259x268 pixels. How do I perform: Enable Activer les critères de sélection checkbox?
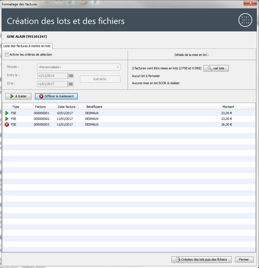point(7,55)
